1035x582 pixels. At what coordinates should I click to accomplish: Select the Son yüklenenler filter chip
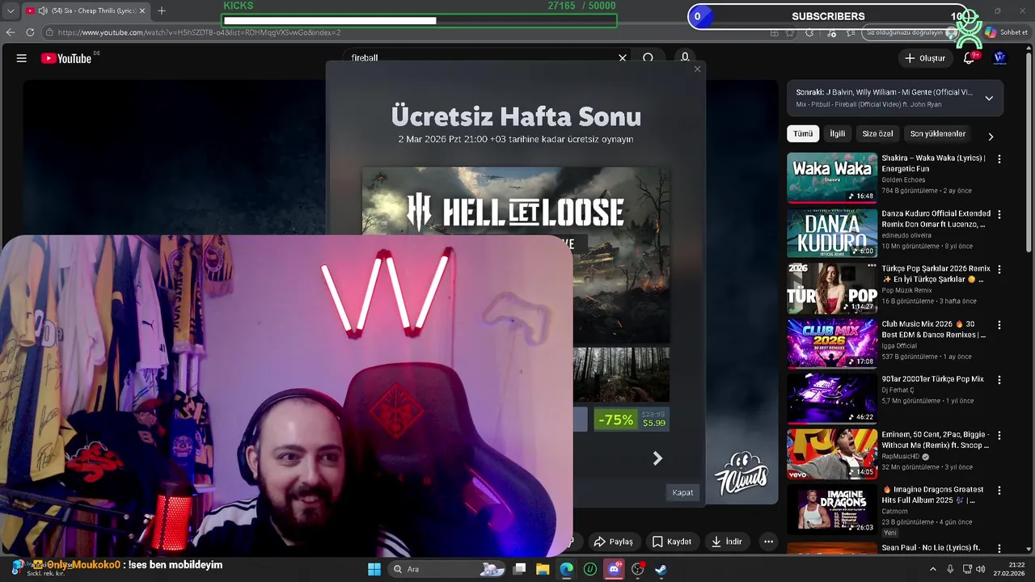tap(938, 134)
